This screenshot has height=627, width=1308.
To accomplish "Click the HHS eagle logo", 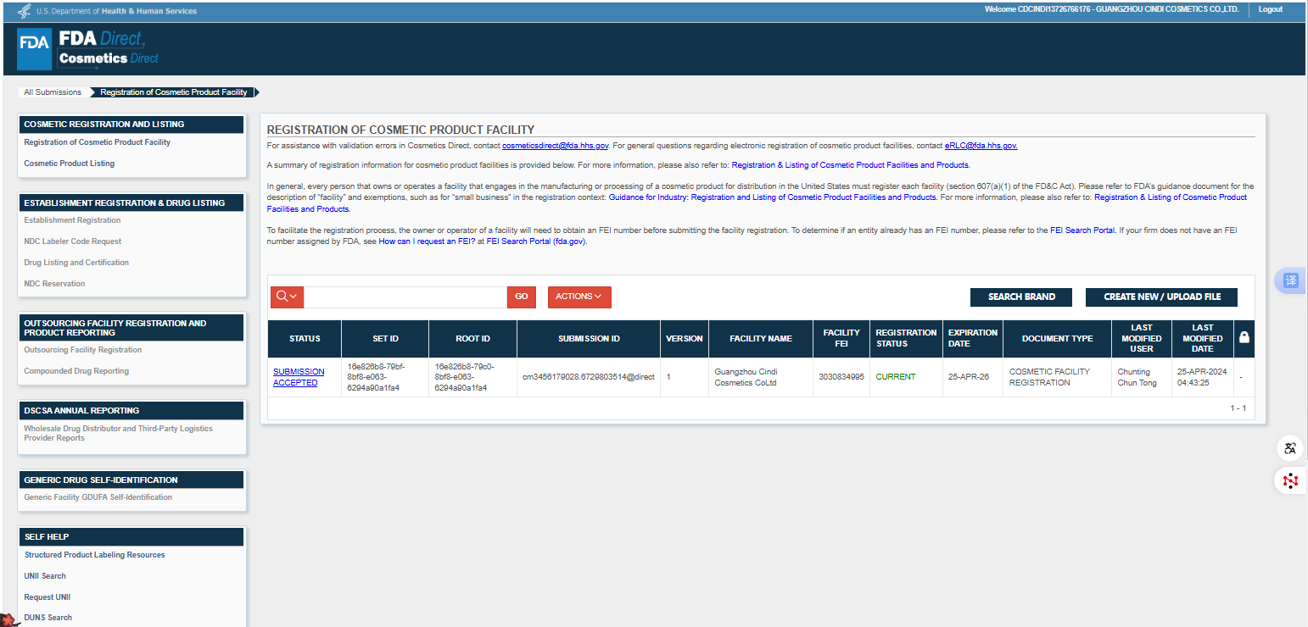I will coord(25,11).
